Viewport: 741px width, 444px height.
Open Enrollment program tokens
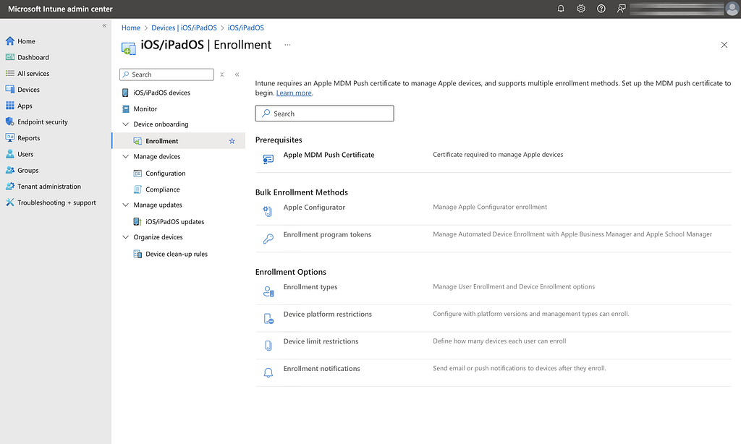[x=327, y=235]
